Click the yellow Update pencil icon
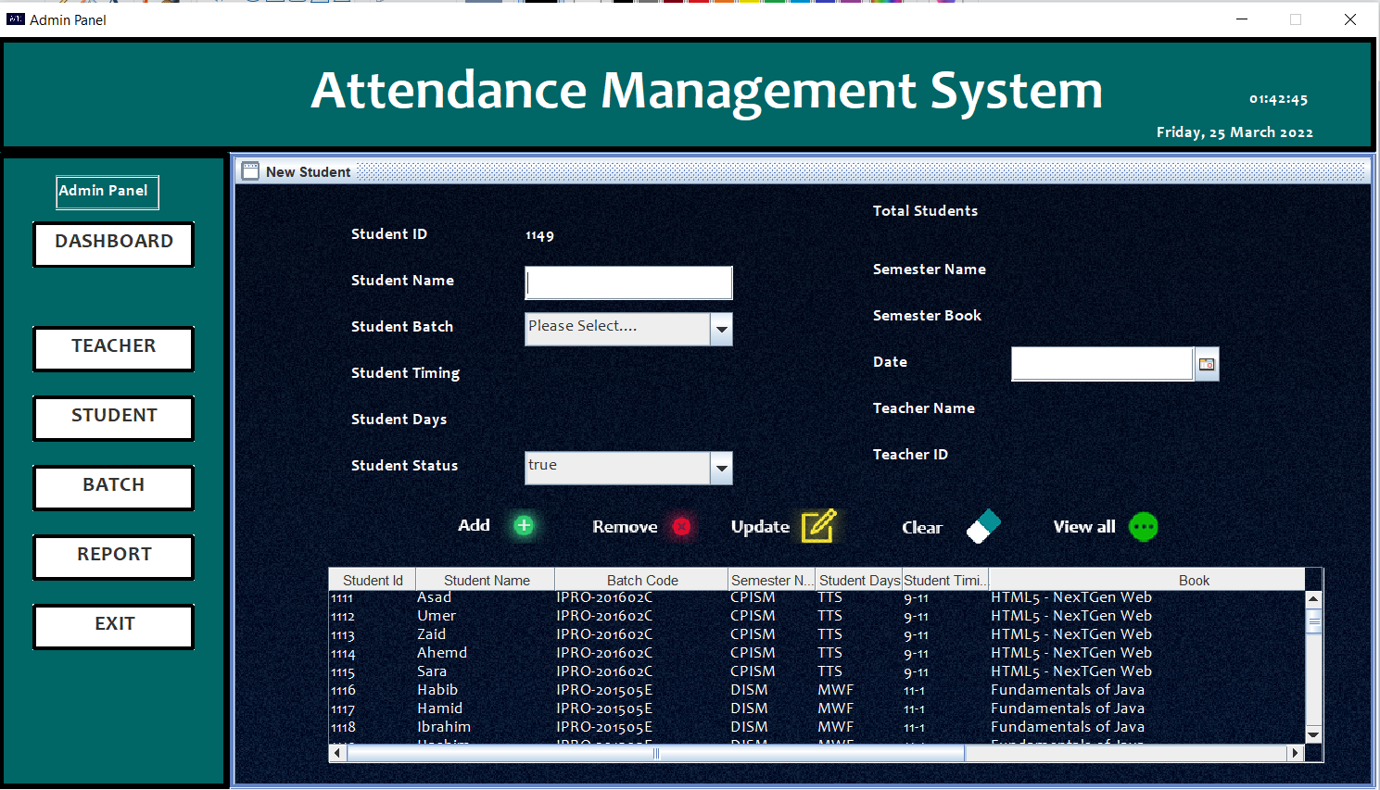This screenshot has height=790, width=1380. (818, 525)
